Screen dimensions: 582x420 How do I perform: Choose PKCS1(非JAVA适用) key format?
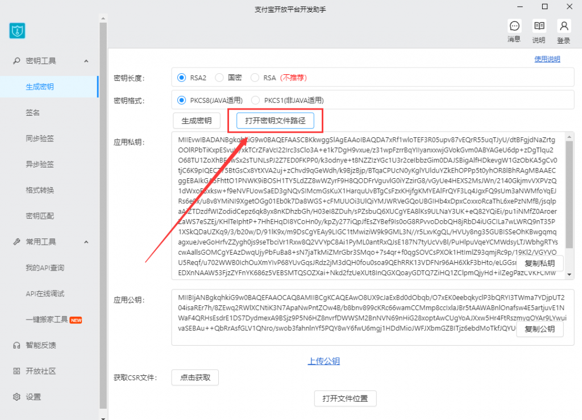click(255, 100)
